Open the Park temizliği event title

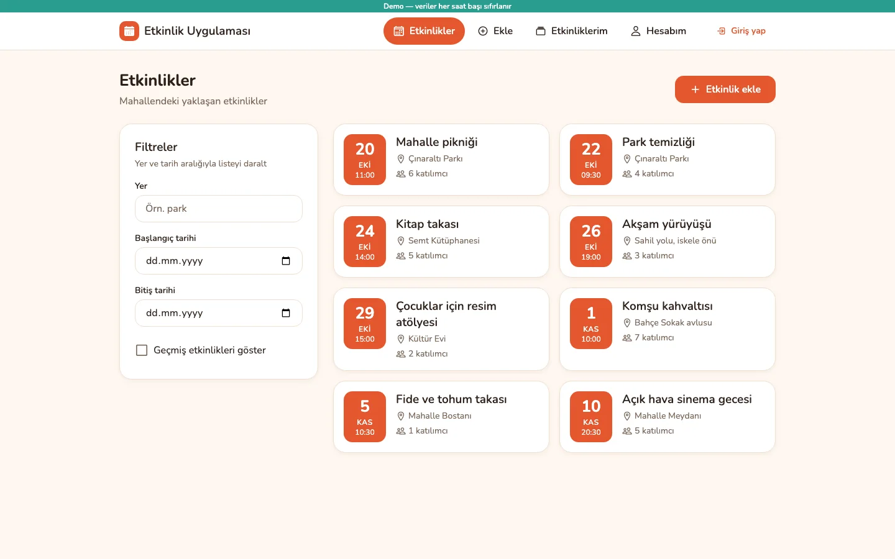click(x=659, y=142)
